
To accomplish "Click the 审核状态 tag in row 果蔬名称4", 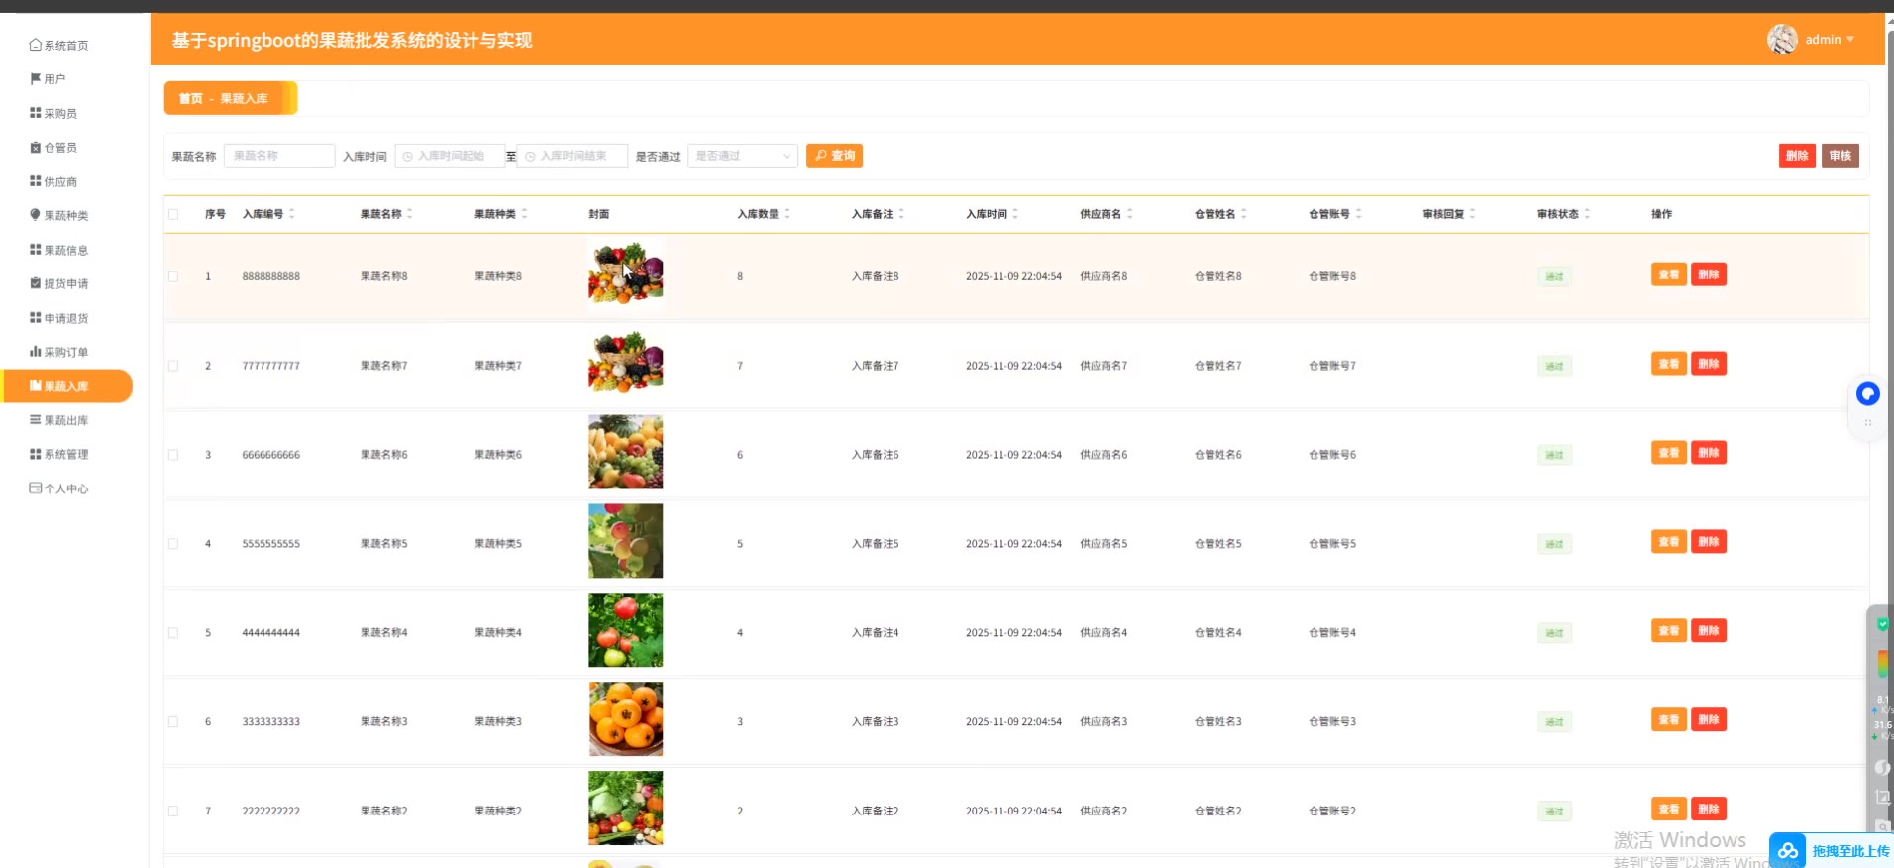I will pyautogui.click(x=1554, y=633).
